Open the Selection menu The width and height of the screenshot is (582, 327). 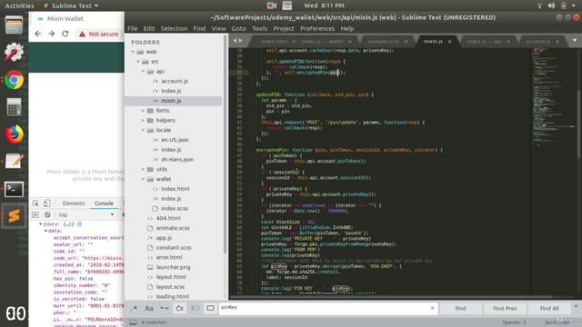[x=174, y=28]
